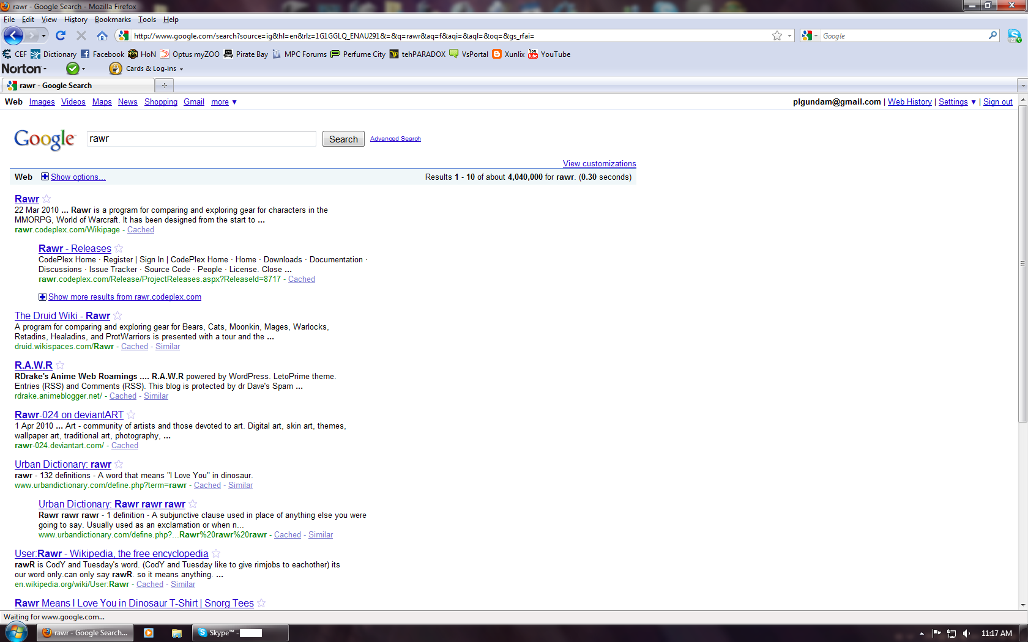Focus the Google query box containing rawr
This screenshot has height=642, width=1028.
point(201,139)
